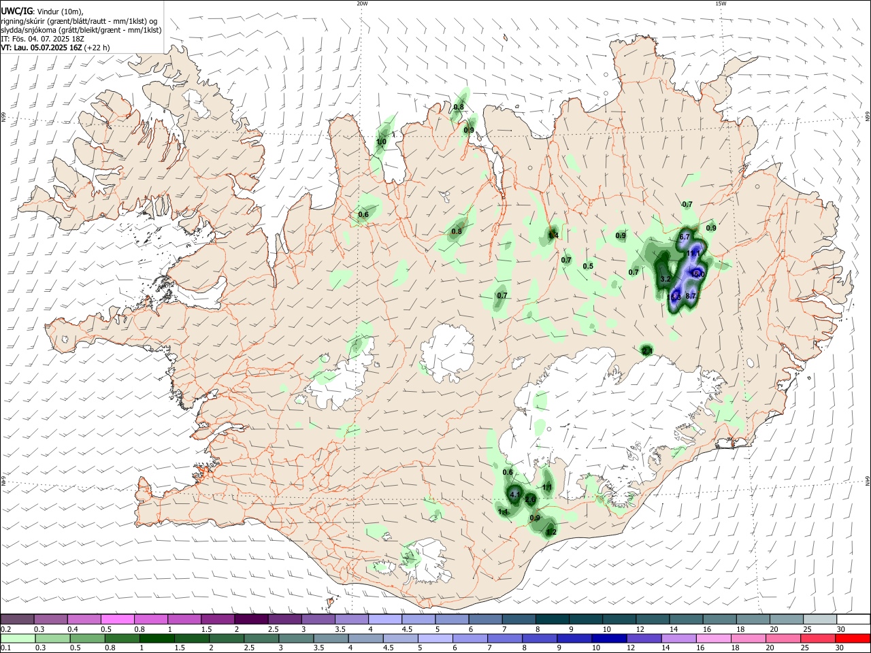Click the dusky mauve 0.2 snow legend swatch

point(18,619)
